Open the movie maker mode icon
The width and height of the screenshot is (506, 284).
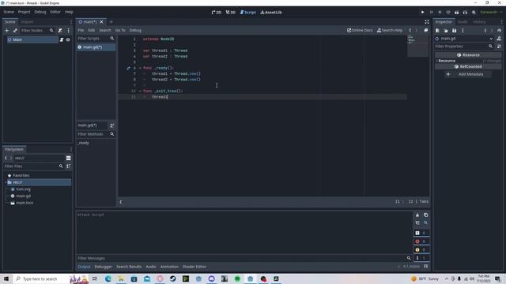point(474,13)
